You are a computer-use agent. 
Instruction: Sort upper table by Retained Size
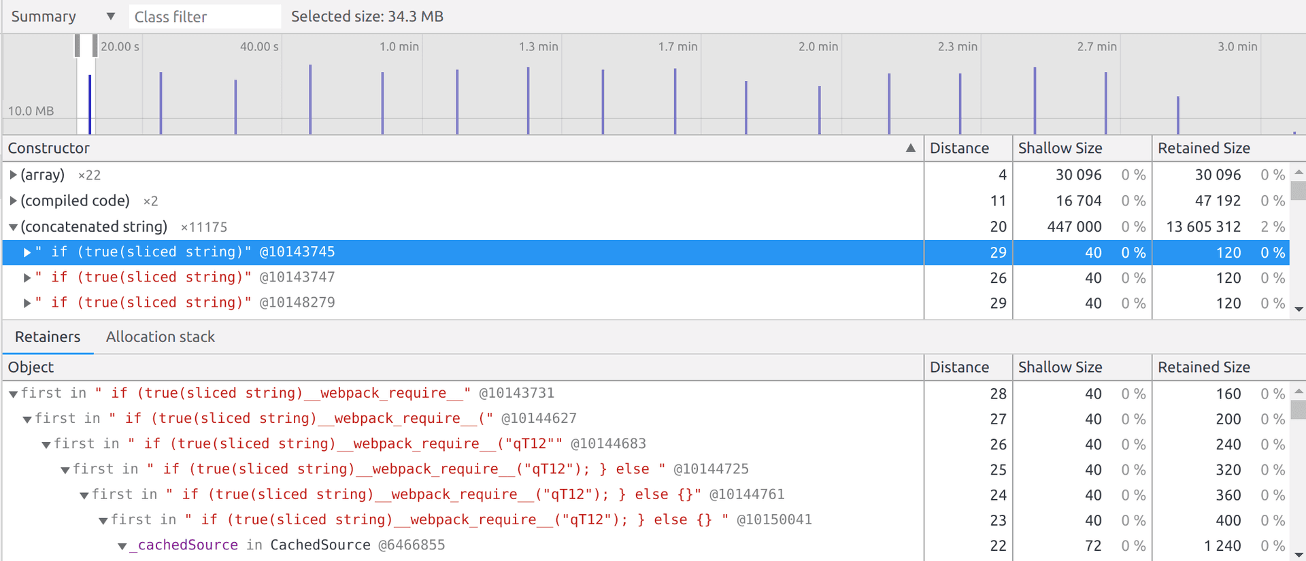[1221, 148]
